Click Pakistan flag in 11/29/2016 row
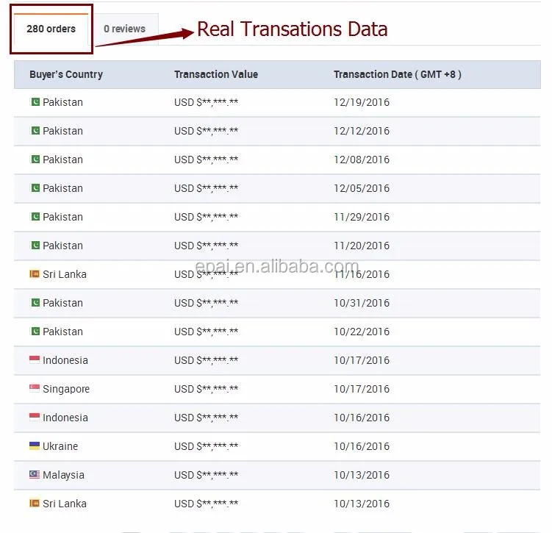552x533 pixels. (35, 217)
